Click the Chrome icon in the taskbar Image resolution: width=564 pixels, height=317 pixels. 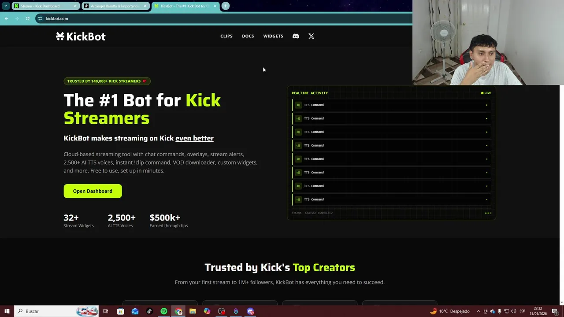[178, 311]
